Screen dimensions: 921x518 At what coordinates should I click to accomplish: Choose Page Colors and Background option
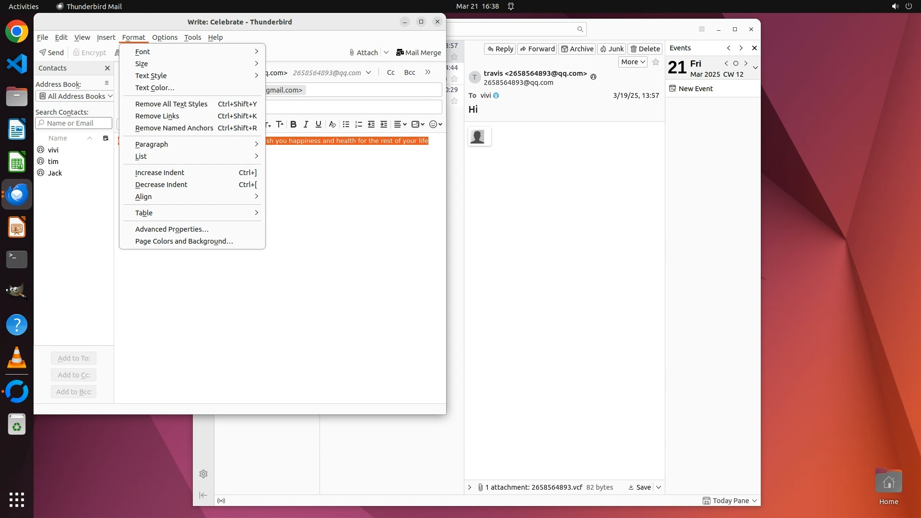click(x=184, y=241)
